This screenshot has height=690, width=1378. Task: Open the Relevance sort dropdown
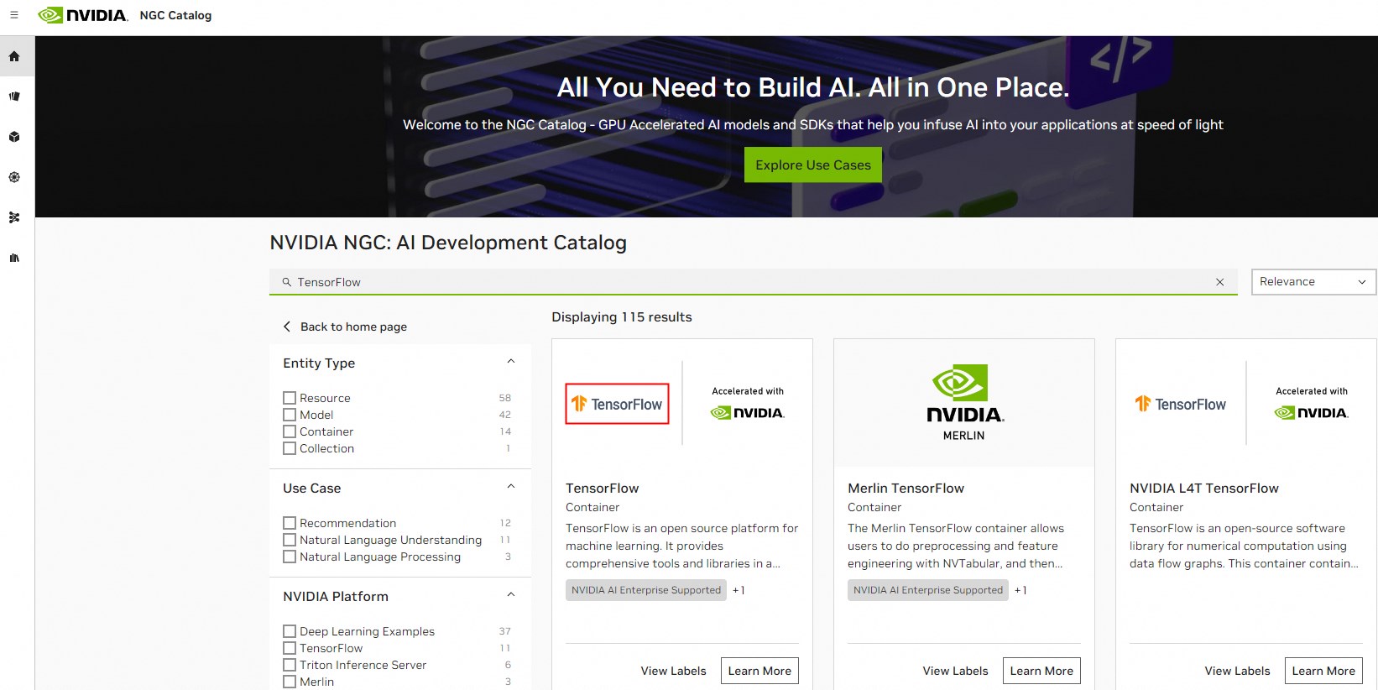tap(1313, 282)
